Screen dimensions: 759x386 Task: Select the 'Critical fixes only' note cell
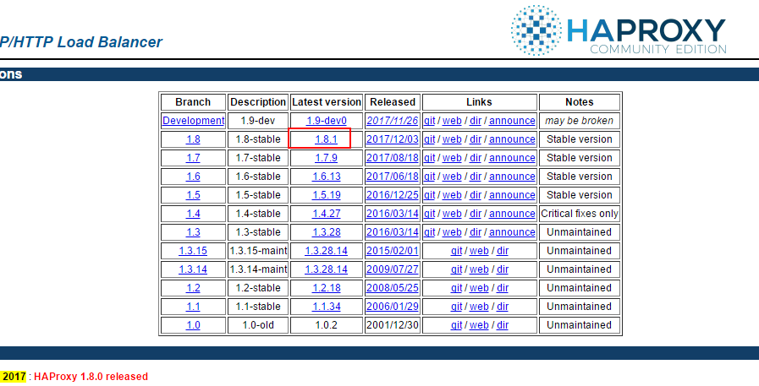click(580, 214)
